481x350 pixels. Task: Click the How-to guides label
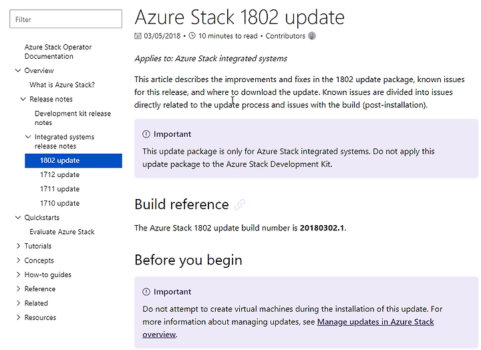click(48, 275)
